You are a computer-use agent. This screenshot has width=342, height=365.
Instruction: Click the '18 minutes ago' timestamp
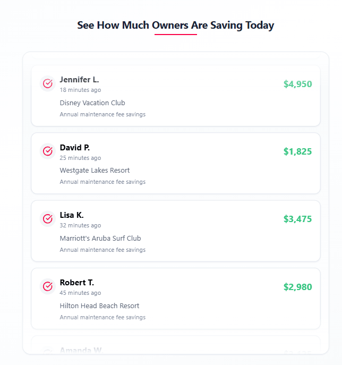pyautogui.click(x=80, y=90)
